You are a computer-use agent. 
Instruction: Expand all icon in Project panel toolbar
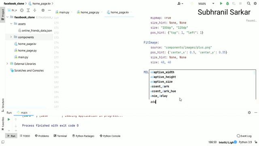click(x=28, y=11)
